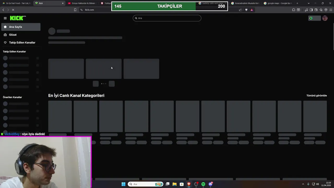Viewport: 334px width, 188px height.
Task: Open the green Kick rewards button
Action: (x=314, y=18)
